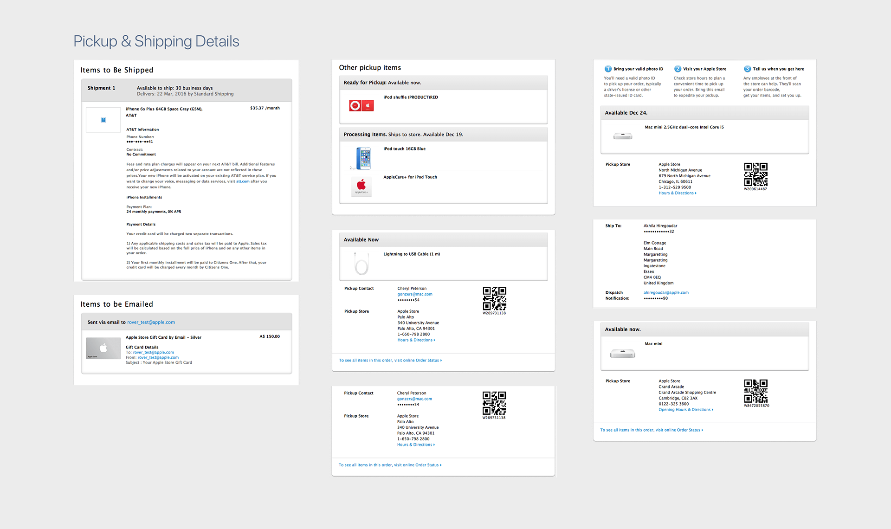This screenshot has height=529, width=891.
Task: Click the Mac mini 2.5GHz product image
Action: tap(623, 136)
